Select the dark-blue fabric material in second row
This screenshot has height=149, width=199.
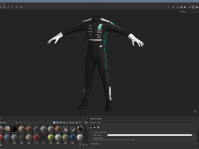pyautogui.click(x=73, y=137)
